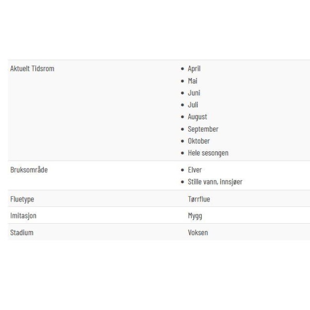Screen dimensions: 310x310
Task: Click the bullet beside April
Action: pos(182,69)
